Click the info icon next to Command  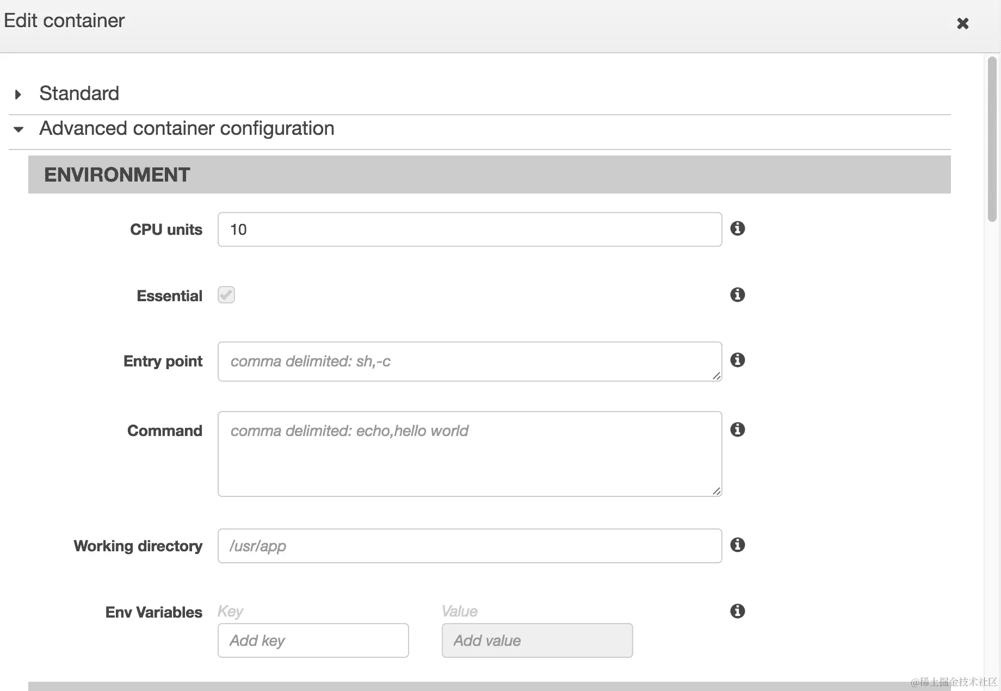pyautogui.click(x=738, y=429)
